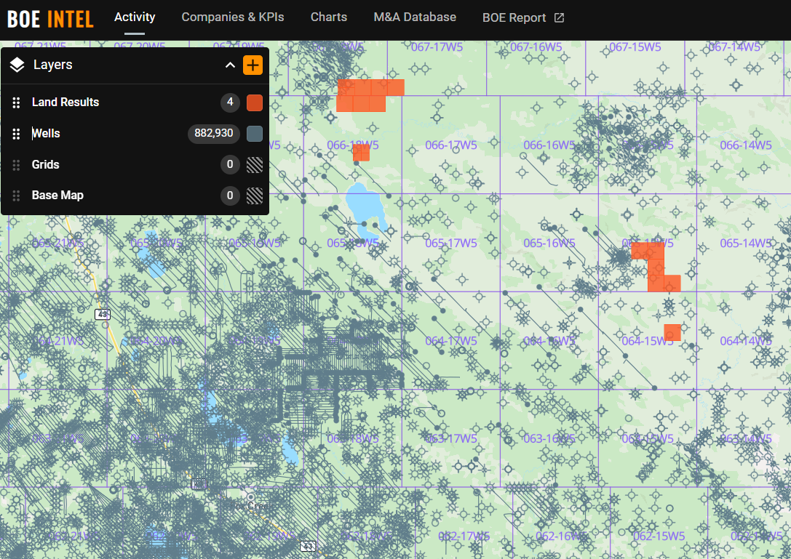Viewport: 791px width, 559px height.
Task: Click the BOE INTEL logo
Action: pyautogui.click(x=50, y=19)
